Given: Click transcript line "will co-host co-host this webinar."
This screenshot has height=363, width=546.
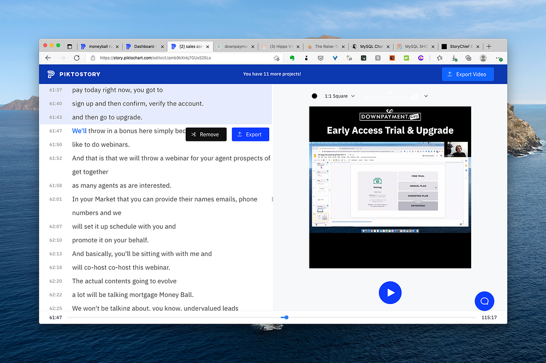Looking at the screenshot, I should pos(121,267).
